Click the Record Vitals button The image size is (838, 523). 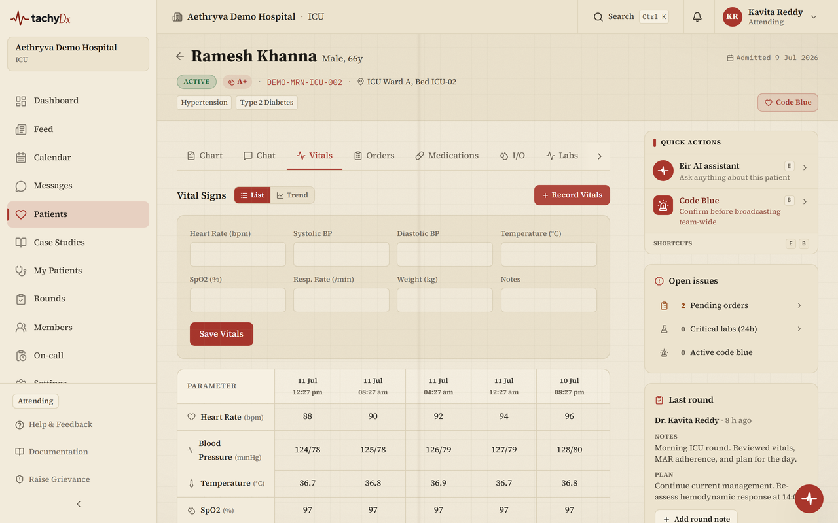coord(572,195)
